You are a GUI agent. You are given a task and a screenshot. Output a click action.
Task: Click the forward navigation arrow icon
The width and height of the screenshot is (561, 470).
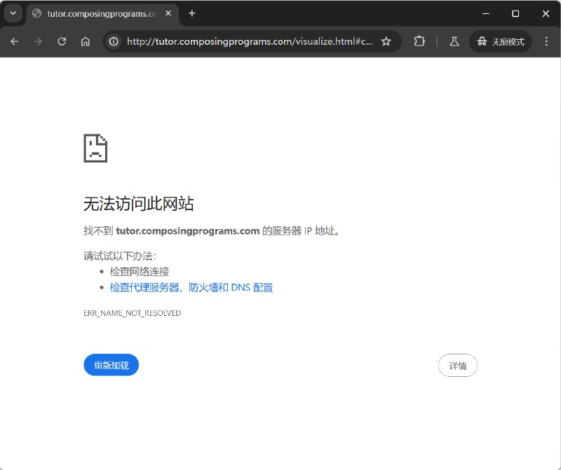click(x=38, y=41)
